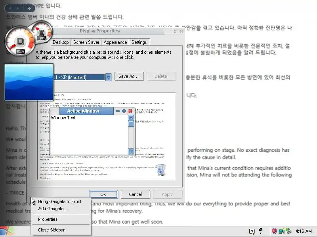The width and height of the screenshot is (317, 237).
Task: Click the safely remove hardware tray icon
Action: 289,231
